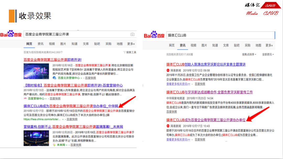Click the Baidu logo beside 媒体汇CLUB search box
Image resolution: width=283 pixels, height=159 pixels.
pos(154,35)
